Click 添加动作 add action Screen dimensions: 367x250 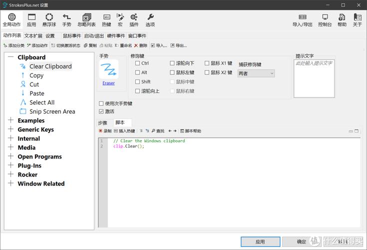pyautogui.click(x=37, y=45)
